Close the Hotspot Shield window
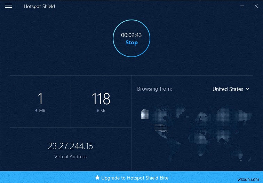Screen dimensions: 263x183 (256, 6)
